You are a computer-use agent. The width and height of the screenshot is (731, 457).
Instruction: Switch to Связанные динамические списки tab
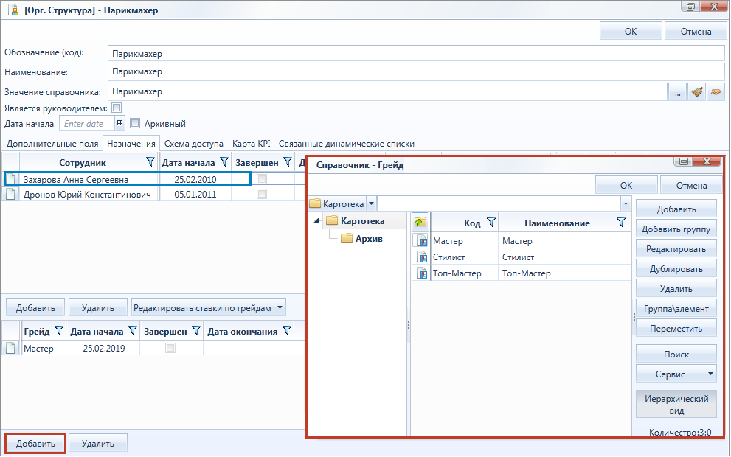click(347, 144)
